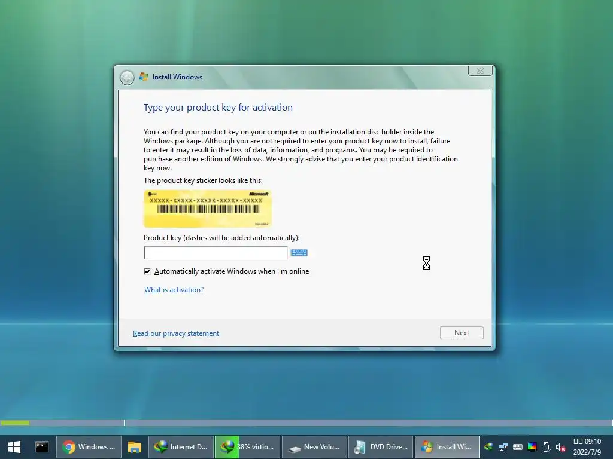Click the safely remove USB hardware tray icon
The image size is (613, 459).
tap(547, 447)
